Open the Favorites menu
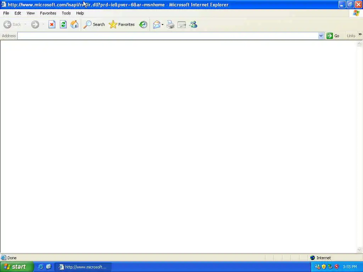This screenshot has height=272, width=363. click(48, 13)
